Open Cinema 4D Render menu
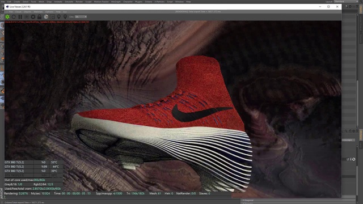363x204 pixels. (79, 2)
